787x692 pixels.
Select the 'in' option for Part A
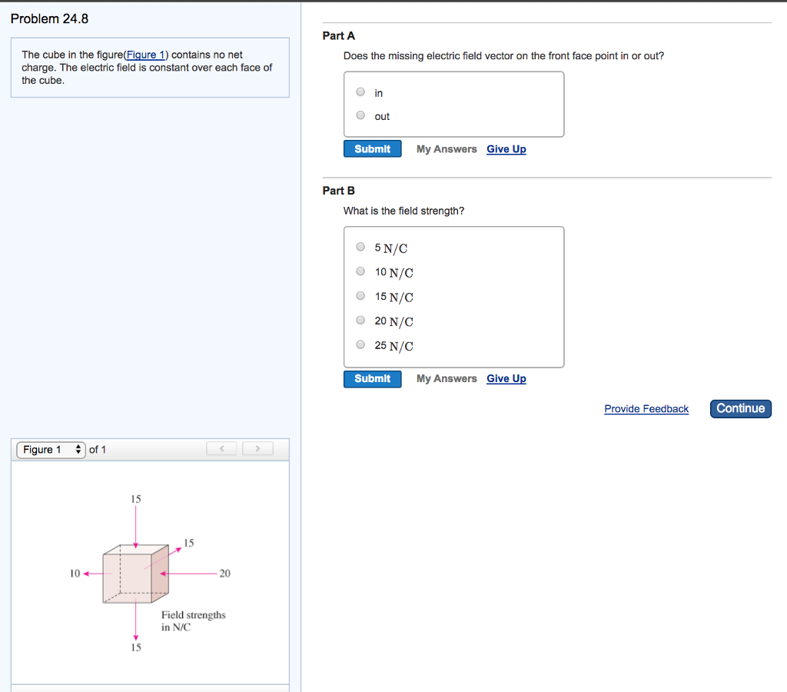360,91
